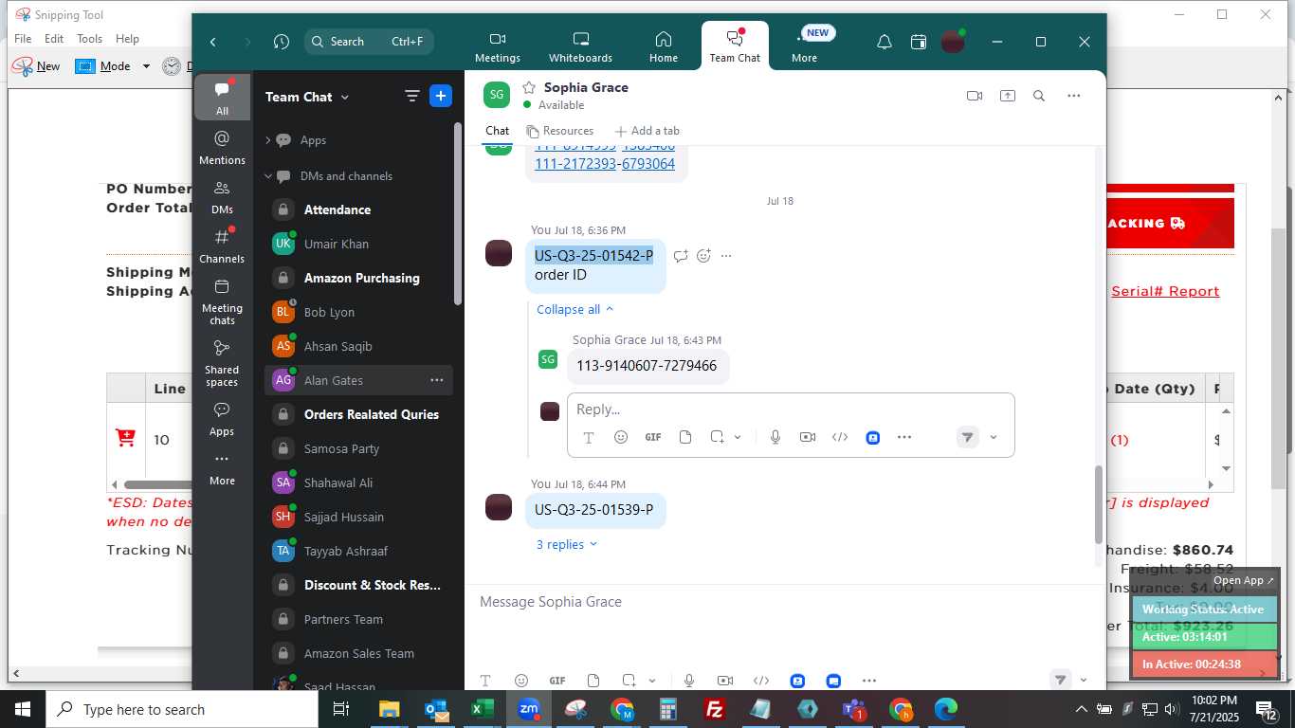1295x728 pixels.
Task: Star the Sophia Grace chat
Action: [529, 87]
